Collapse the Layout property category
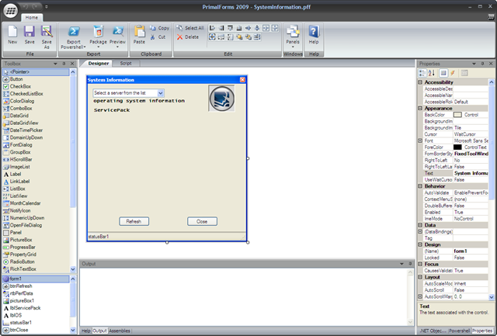The height and width of the screenshot is (336, 497). tap(420, 277)
